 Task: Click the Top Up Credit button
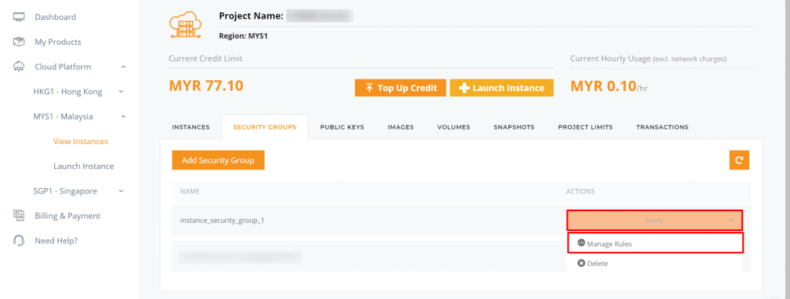[400, 88]
